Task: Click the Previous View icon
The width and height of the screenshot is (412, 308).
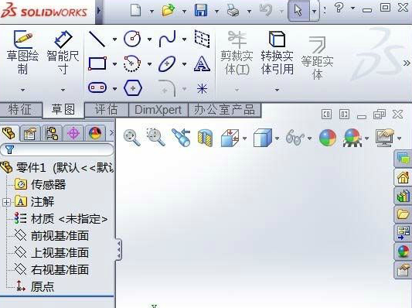Action: 181,137
